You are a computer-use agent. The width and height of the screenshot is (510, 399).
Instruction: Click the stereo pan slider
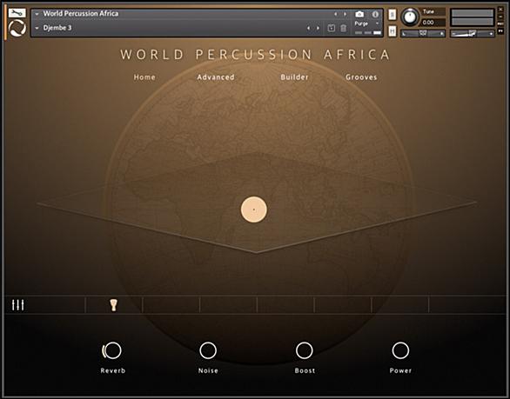(423, 33)
